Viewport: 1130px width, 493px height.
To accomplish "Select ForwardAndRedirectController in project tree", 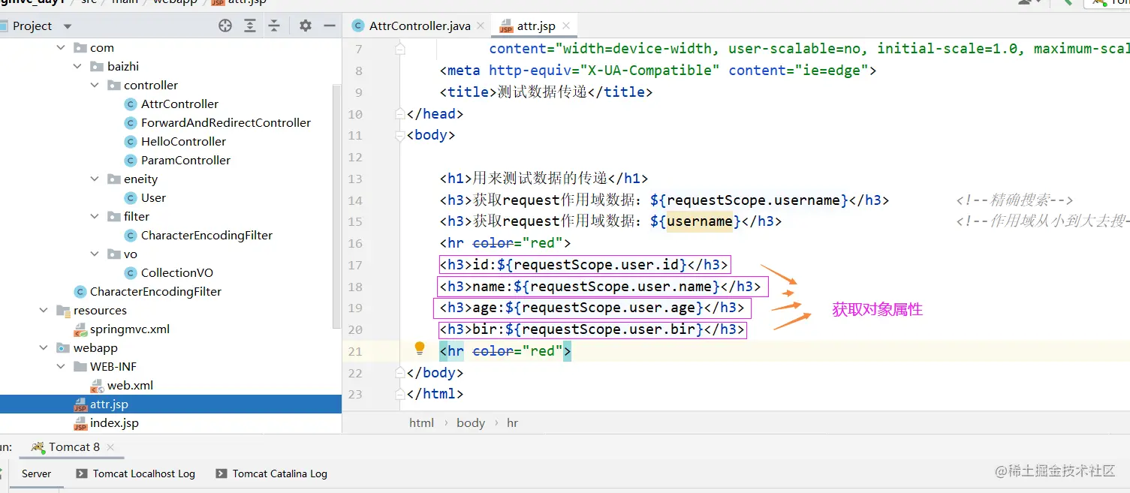I will point(226,122).
